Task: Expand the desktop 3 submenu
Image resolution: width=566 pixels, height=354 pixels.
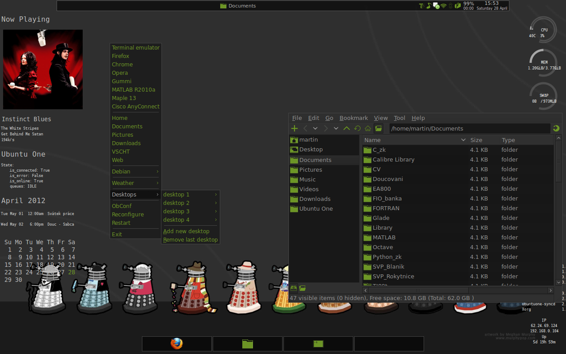Action: 191,211
